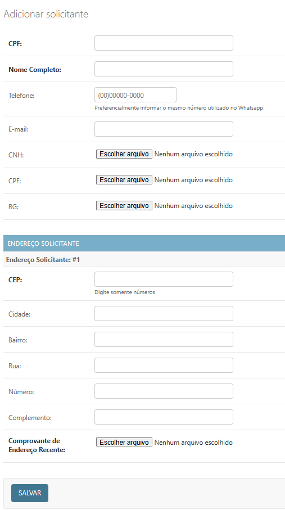Focus the Cidade text field
The image size is (285, 510).
pyautogui.click(x=164, y=314)
